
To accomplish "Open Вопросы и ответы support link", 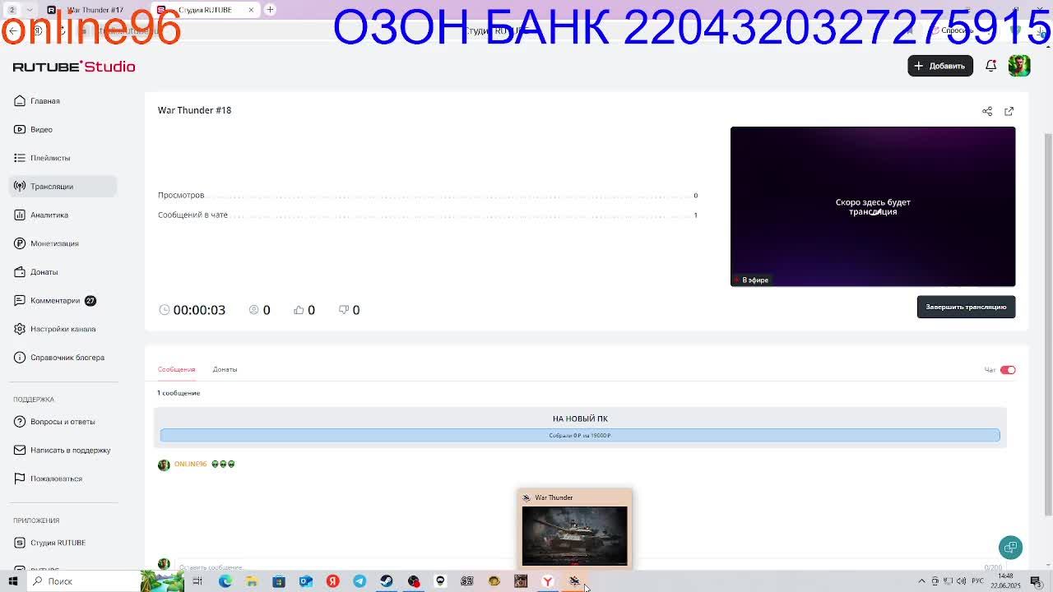I will tap(63, 422).
